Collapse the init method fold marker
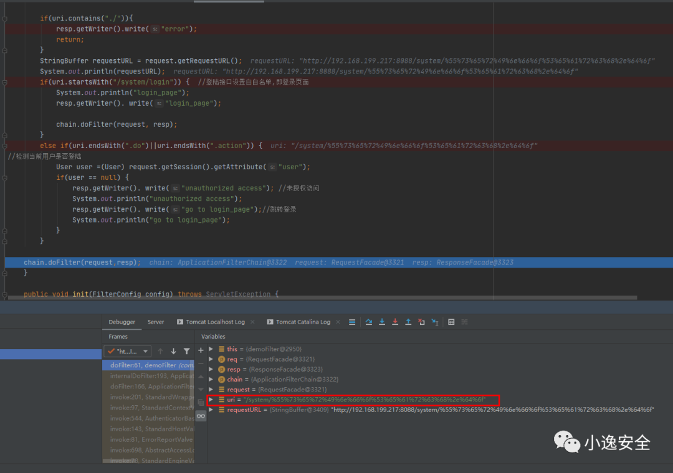 (5, 294)
